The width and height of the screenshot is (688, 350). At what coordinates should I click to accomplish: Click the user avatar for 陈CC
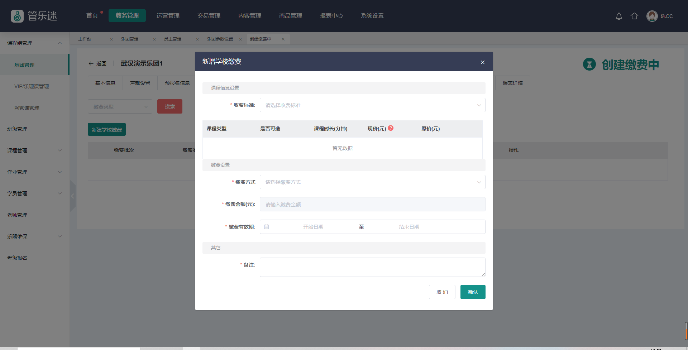pyautogui.click(x=652, y=16)
